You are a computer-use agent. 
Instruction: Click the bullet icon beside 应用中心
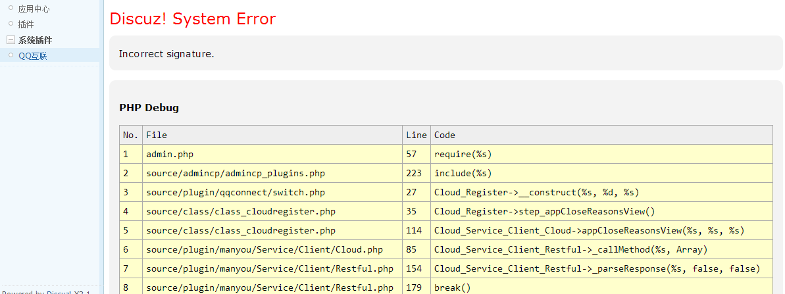[11, 8]
